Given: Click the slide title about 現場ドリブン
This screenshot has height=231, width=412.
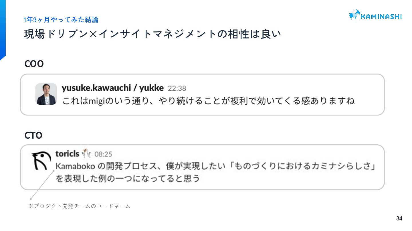Looking at the screenshot, I should [x=152, y=35].
